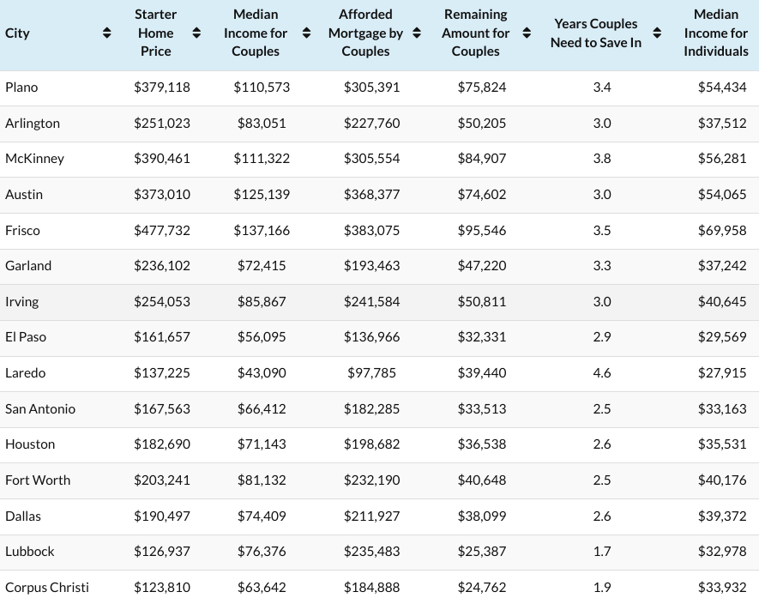This screenshot has width=759, height=604.
Task: Click the Laredo row city name
Action: pos(26,373)
